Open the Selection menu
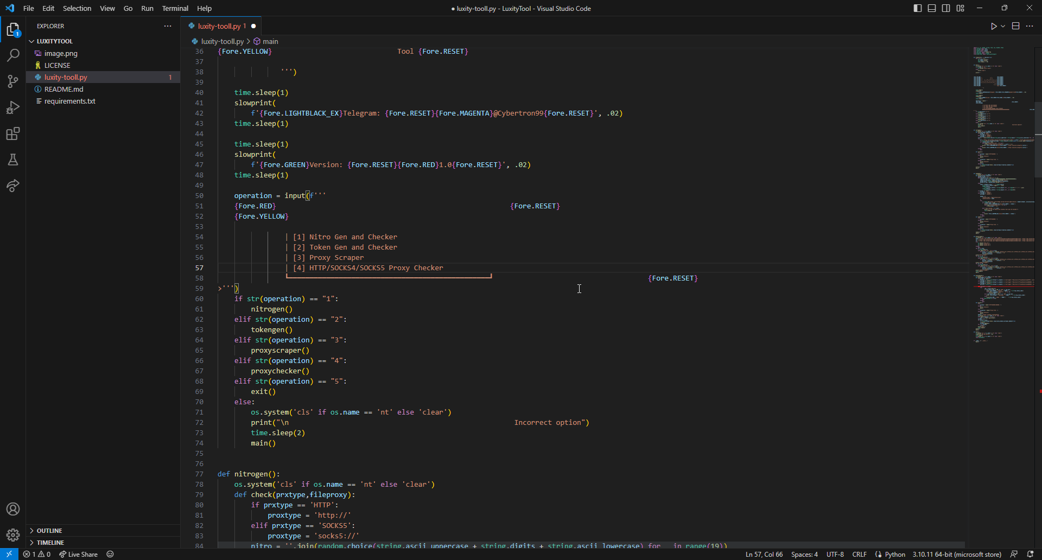This screenshot has width=1042, height=560. (77, 8)
